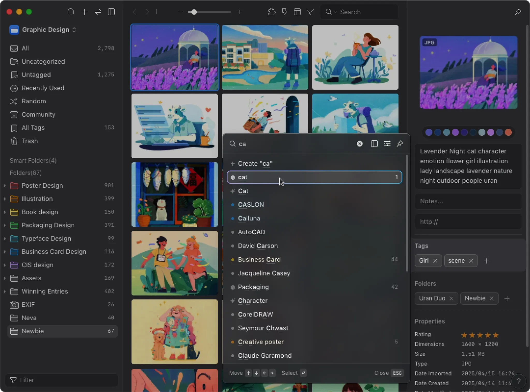Click the plus add-new icon in sidebar header
The height and width of the screenshot is (392, 530).
[84, 12]
